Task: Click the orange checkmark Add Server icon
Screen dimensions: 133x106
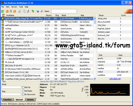Action: coord(7,11)
